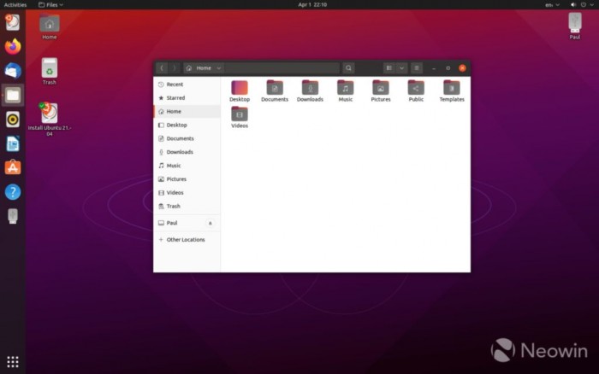Select Music in the sidebar
The image size is (599, 374).
coord(187,166)
